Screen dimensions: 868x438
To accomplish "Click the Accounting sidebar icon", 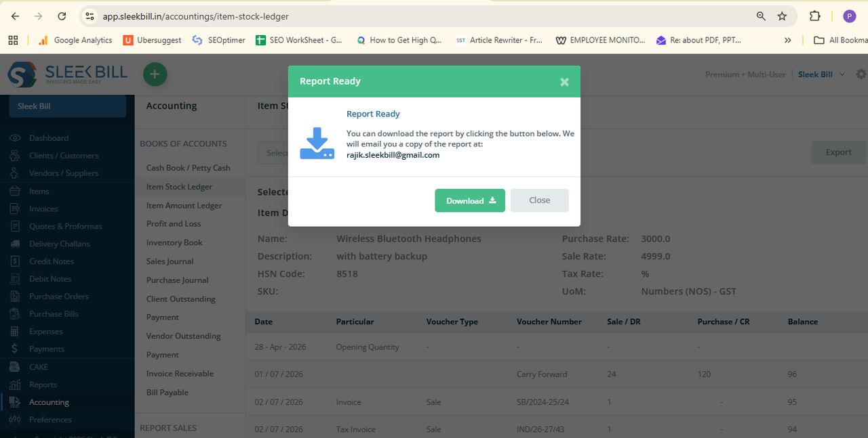I will 15,402.
